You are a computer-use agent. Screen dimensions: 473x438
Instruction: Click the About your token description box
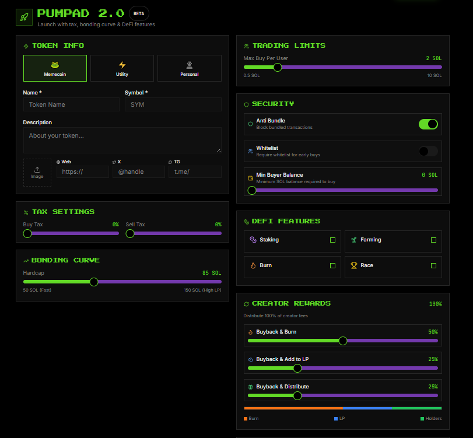pos(122,141)
